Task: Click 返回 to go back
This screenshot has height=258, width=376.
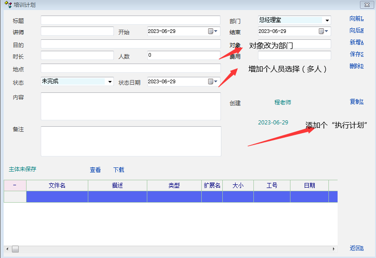Action: tap(356, 248)
